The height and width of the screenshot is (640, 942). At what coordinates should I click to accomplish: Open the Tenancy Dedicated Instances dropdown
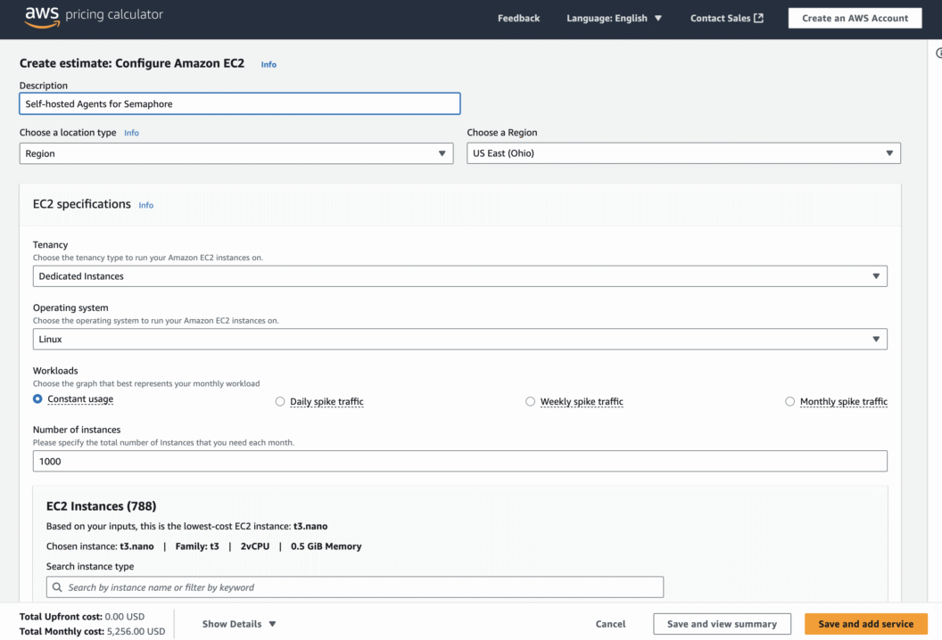tap(459, 276)
